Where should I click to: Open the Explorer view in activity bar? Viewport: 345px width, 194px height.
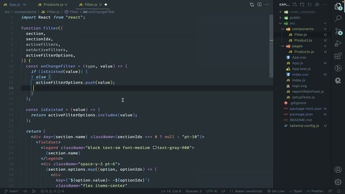click(338, 6)
